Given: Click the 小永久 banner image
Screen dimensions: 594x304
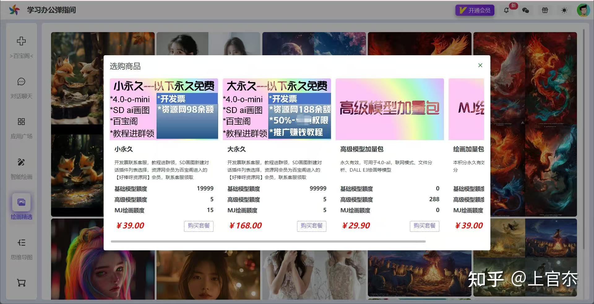Looking at the screenshot, I should [164, 109].
